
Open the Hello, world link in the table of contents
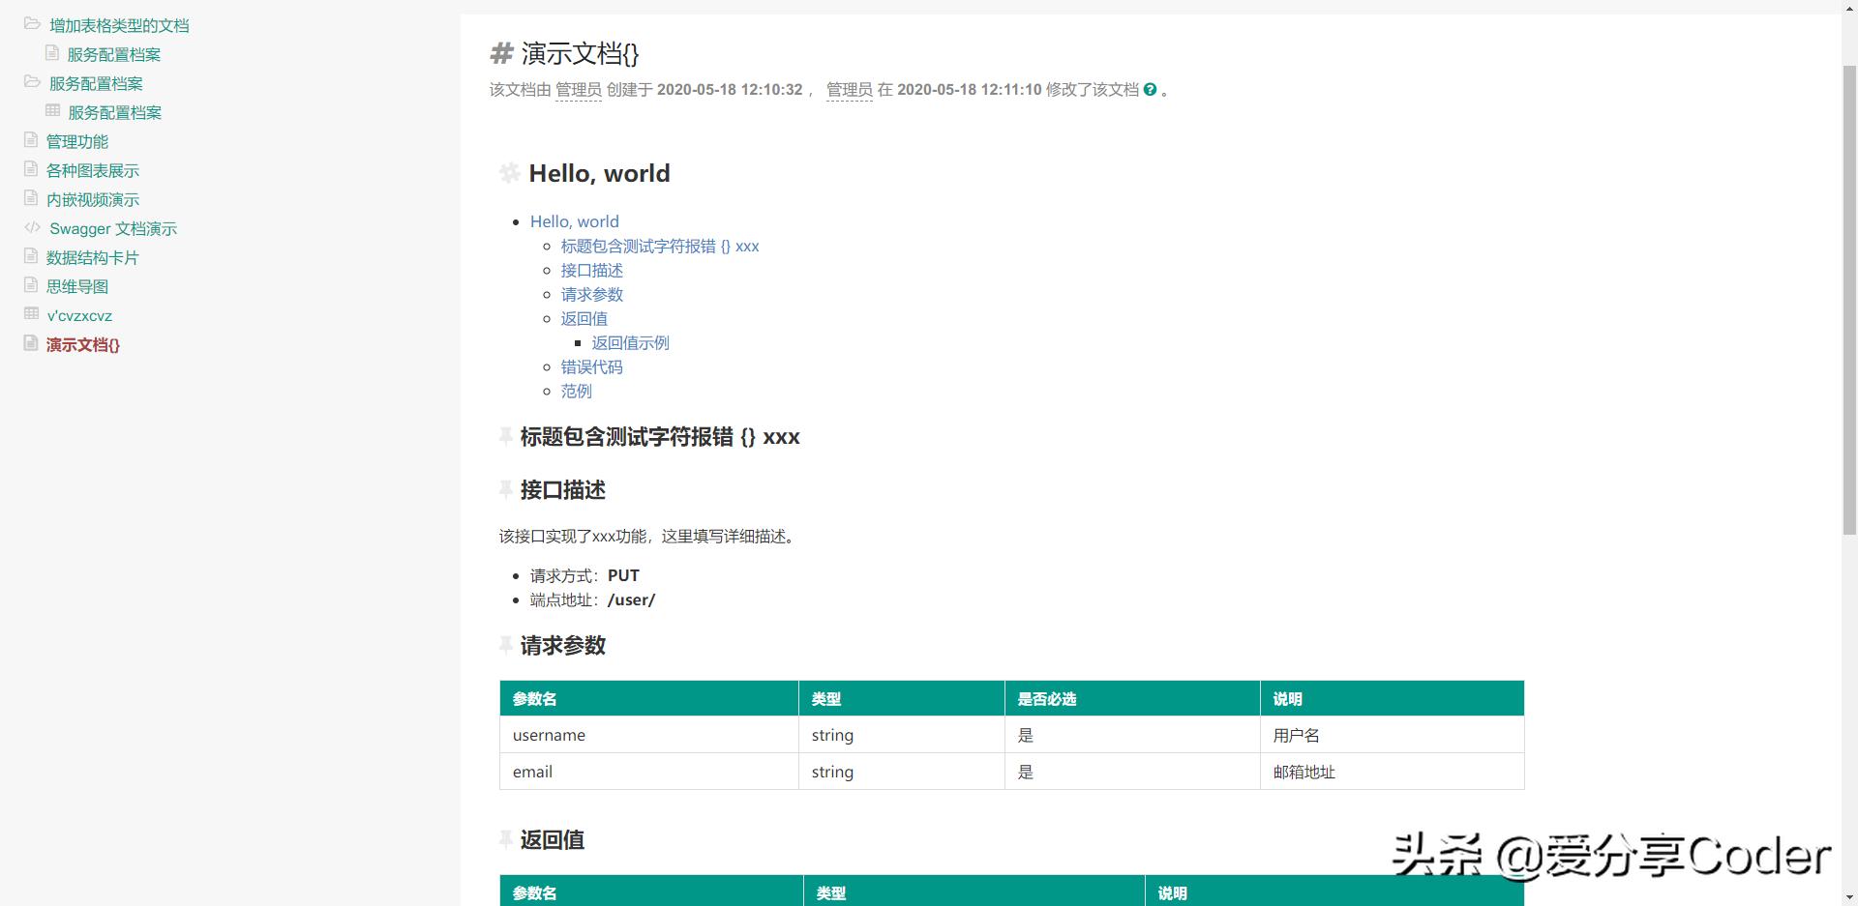574,221
